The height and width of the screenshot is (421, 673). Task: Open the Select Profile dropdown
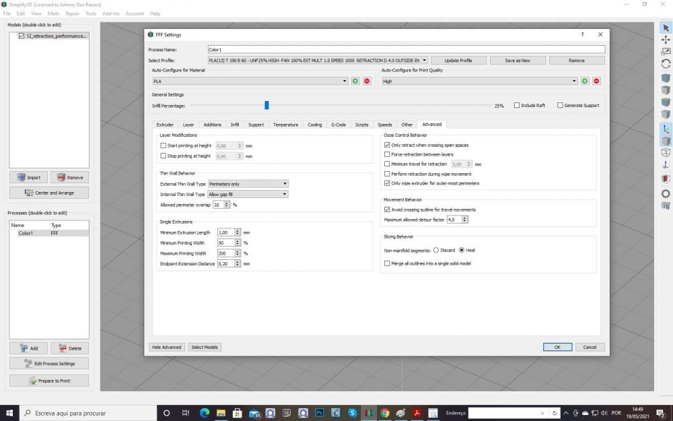coord(318,61)
